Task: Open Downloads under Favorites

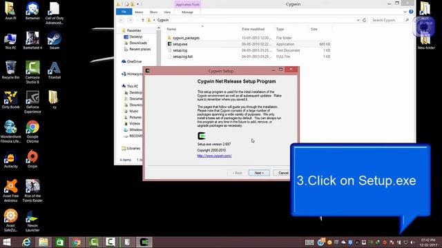Action: tap(138, 43)
